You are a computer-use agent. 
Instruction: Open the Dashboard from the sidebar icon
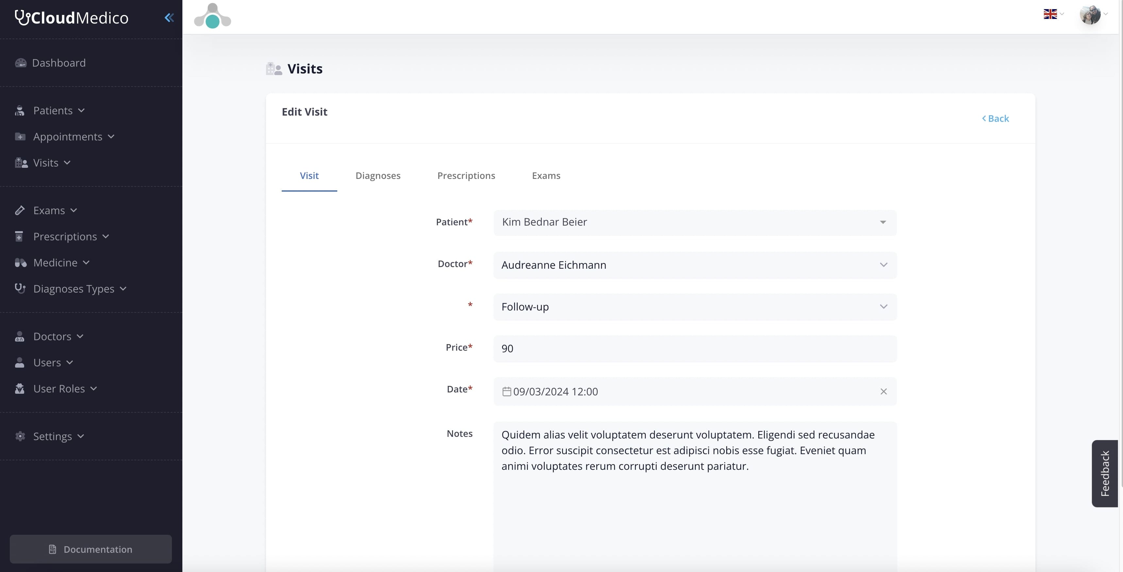point(21,62)
